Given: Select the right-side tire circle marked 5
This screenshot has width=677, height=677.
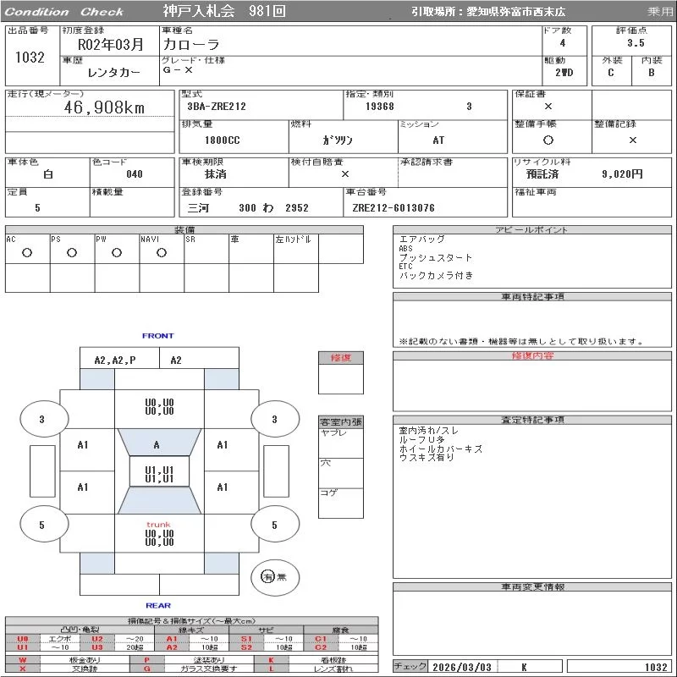Looking at the screenshot, I should (274, 525).
